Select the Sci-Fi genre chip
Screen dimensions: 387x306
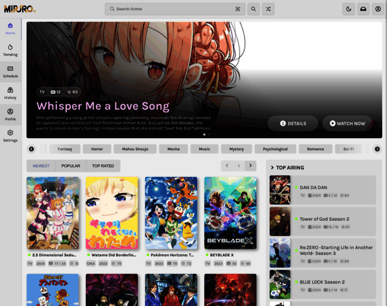(348, 149)
